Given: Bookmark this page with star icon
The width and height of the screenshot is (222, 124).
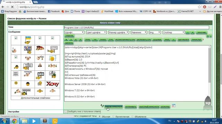Looking at the screenshot, I should [199, 7].
